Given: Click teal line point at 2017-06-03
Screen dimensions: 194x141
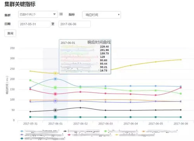Looking at the screenshot, I should pyautogui.click(x=106, y=117).
